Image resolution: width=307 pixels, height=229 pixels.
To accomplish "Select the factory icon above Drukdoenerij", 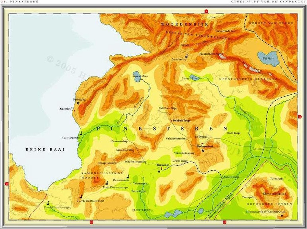I will (x=187, y=55).
